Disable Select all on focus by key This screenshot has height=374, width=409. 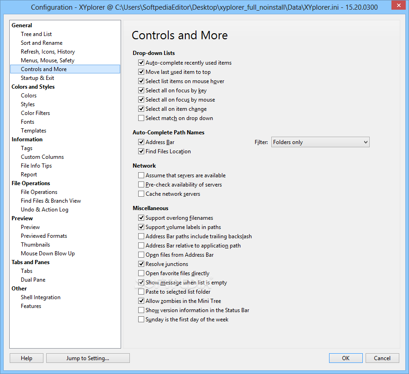(x=141, y=90)
